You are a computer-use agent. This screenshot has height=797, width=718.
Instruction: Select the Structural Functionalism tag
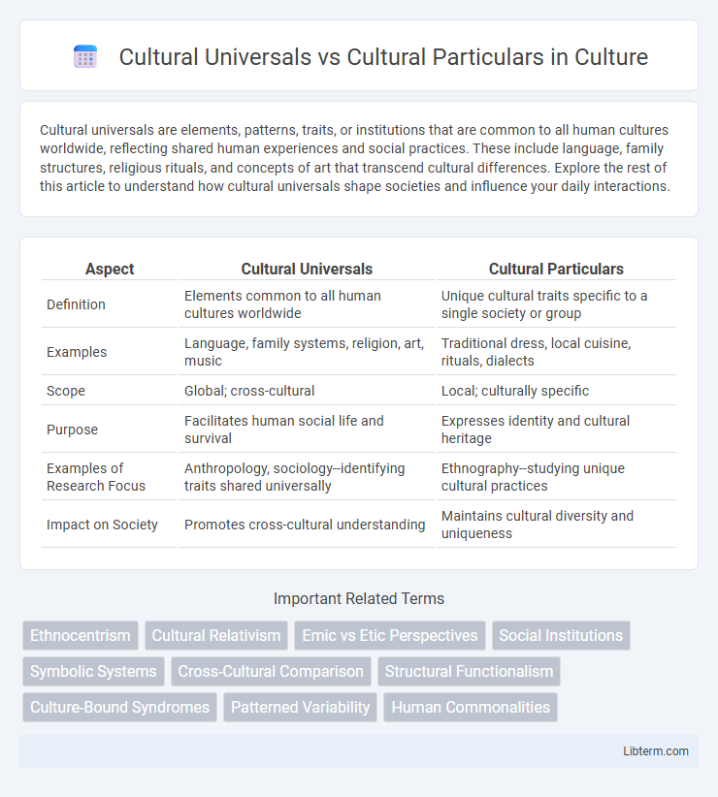(469, 672)
